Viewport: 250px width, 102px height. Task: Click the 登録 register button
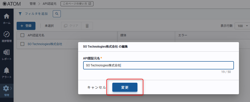(x=26, y=26)
